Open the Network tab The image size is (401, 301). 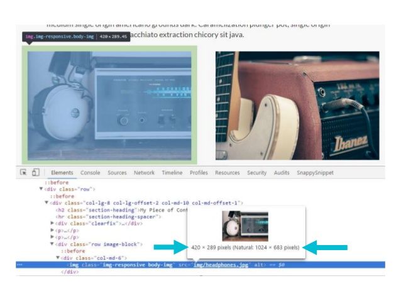pyautogui.click(x=144, y=173)
